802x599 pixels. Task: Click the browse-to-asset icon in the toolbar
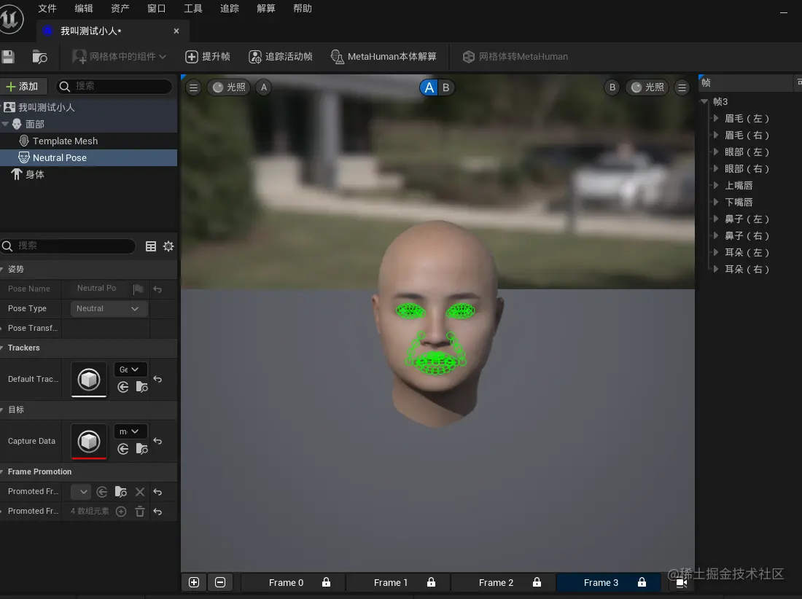(x=40, y=57)
